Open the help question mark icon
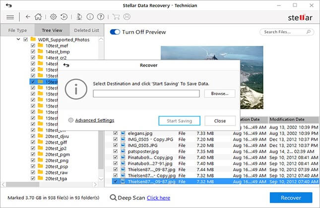320x208 pixels. pos(101,17)
